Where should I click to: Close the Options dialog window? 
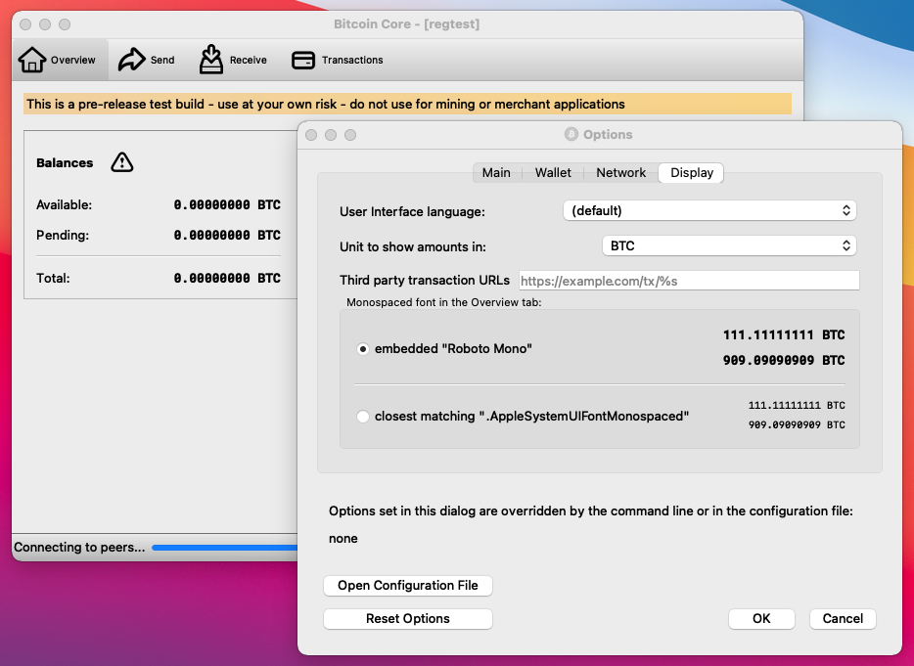[311, 135]
